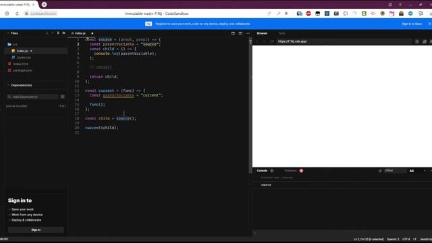Click the code on line 20 current(child);
The image size is (432, 243).
[x=102, y=128]
